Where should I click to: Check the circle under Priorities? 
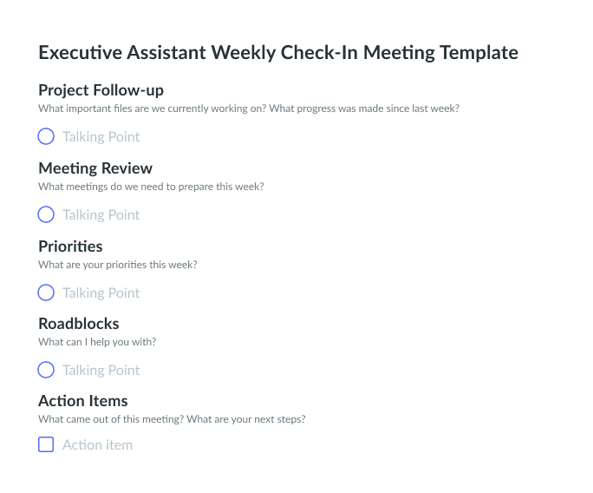click(x=46, y=293)
